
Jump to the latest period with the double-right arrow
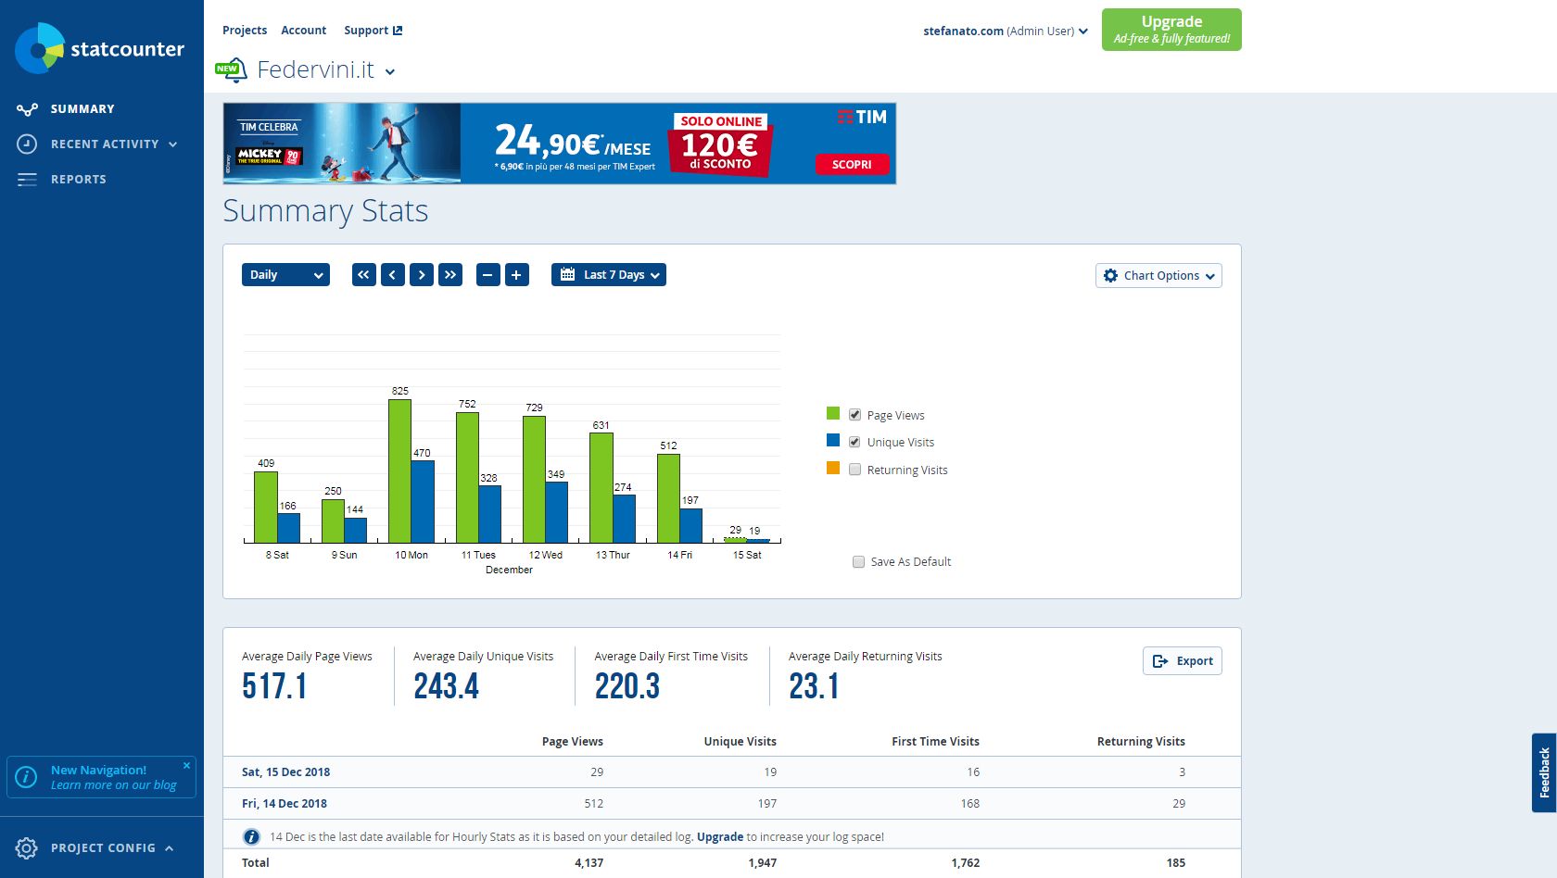coord(450,275)
